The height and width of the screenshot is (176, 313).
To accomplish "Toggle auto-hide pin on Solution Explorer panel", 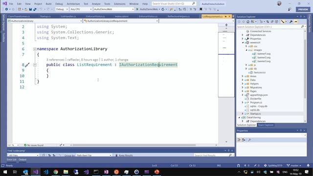I will tap(301, 17).
